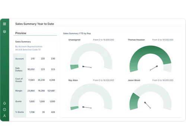Open notifications bell icon
Image resolution: width=186 pixels, height=140 pixels.
[4, 103]
